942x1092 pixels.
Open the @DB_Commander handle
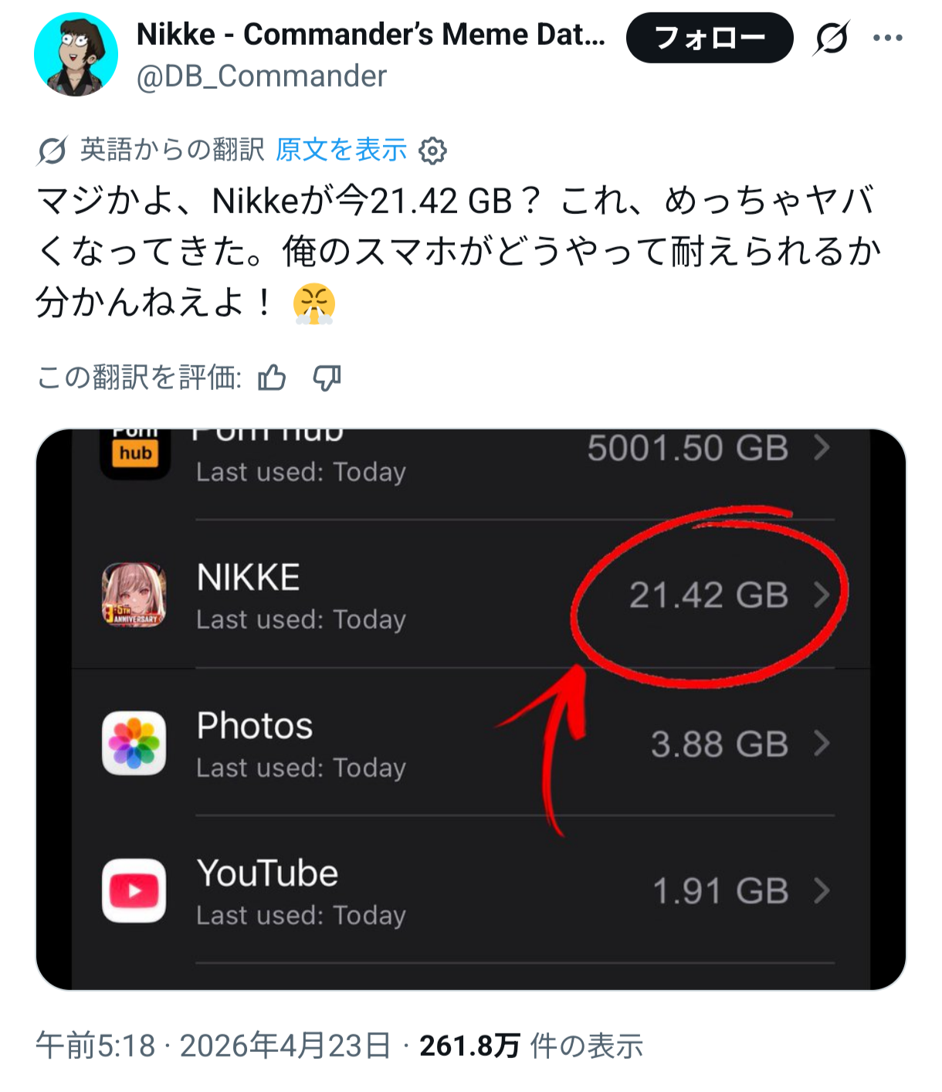[262, 76]
